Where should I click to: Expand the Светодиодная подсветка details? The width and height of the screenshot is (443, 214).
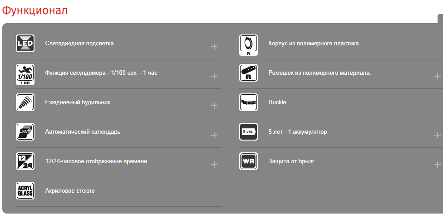click(214, 47)
